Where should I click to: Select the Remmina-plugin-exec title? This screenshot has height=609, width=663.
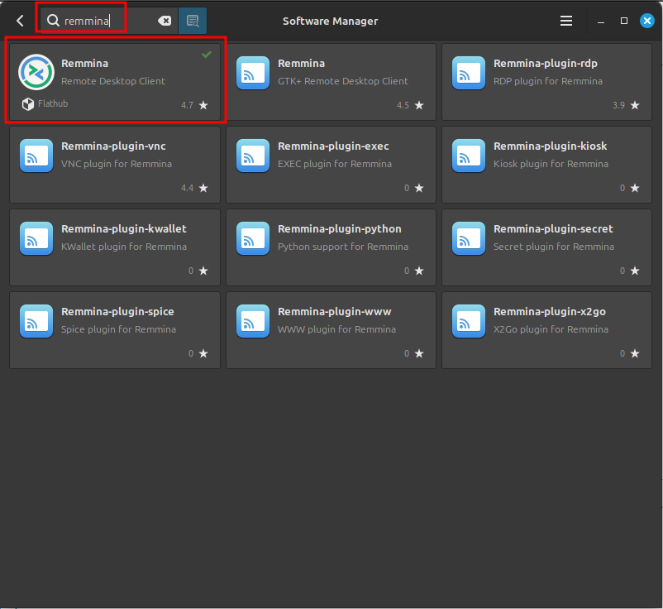[x=333, y=146]
